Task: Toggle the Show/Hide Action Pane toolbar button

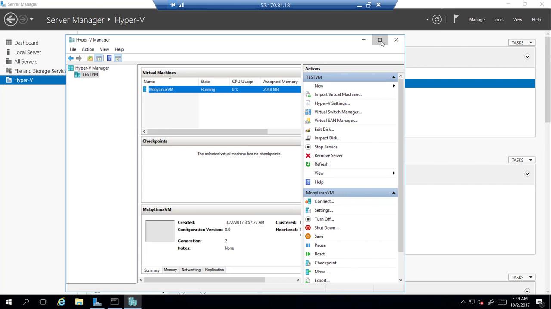Action: [118, 58]
